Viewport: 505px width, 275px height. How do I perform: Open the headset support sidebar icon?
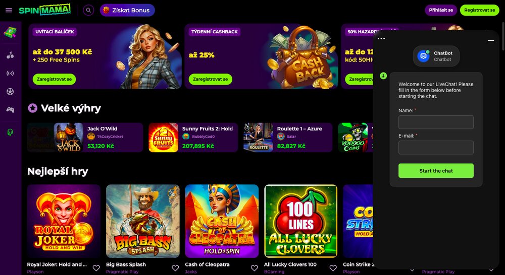[10, 132]
